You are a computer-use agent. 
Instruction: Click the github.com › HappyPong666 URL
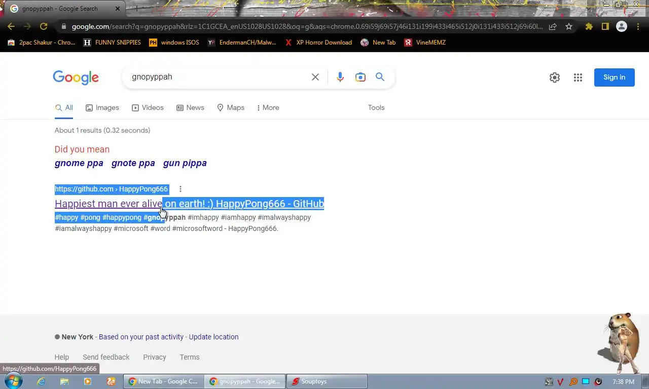coord(111,189)
